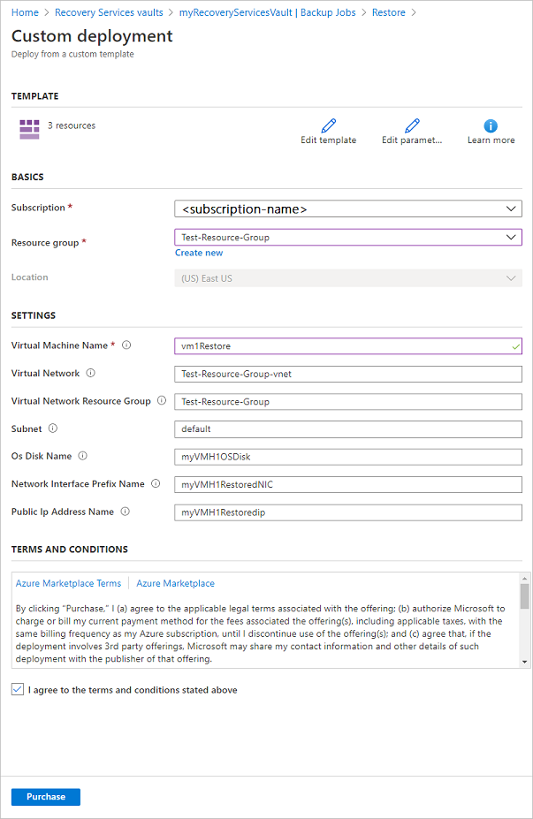Screen dimensions: 533x819
Task: Click the Os Disk Name info icon
Action: click(x=81, y=456)
